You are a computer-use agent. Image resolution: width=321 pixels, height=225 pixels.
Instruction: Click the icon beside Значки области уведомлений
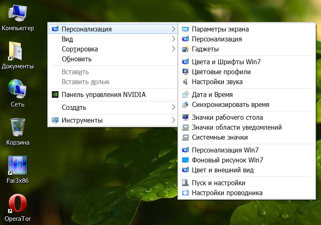[x=185, y=128]
